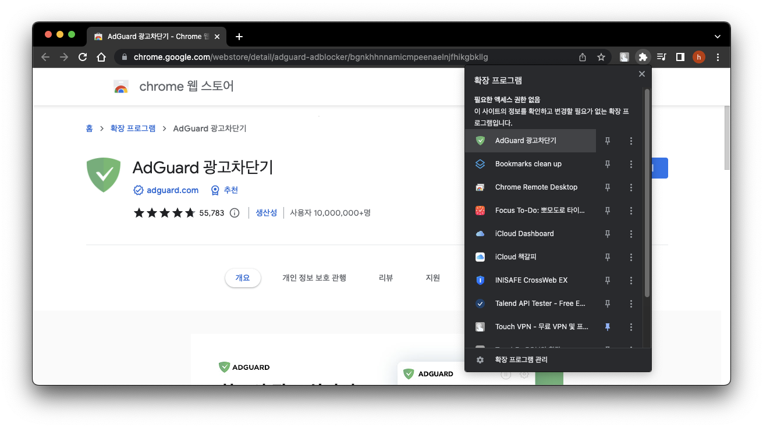
Task: Open more options for Touch VPN
Action: [631, 327]
